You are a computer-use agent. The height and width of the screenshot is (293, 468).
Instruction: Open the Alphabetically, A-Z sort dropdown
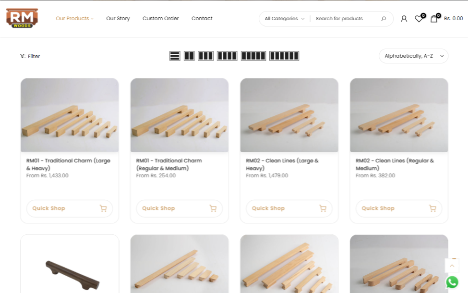pos(413,56)
